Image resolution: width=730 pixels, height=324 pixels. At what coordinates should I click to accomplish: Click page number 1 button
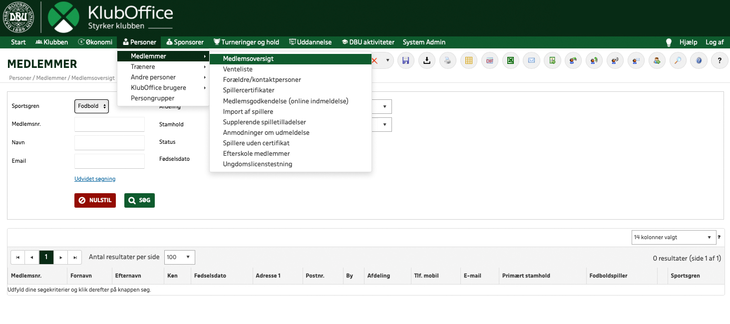[x=46, y=257]
